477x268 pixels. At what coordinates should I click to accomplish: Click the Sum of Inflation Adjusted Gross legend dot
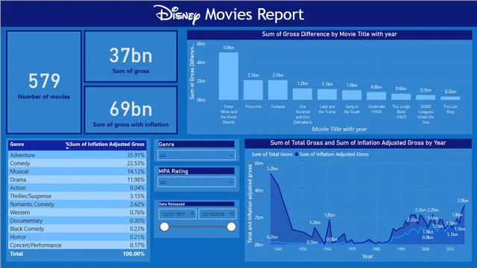point(297,154)
